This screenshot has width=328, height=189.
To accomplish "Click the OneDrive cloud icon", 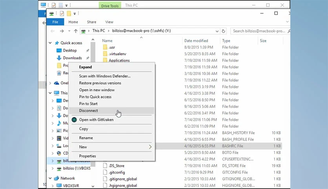I will (56, 83).
